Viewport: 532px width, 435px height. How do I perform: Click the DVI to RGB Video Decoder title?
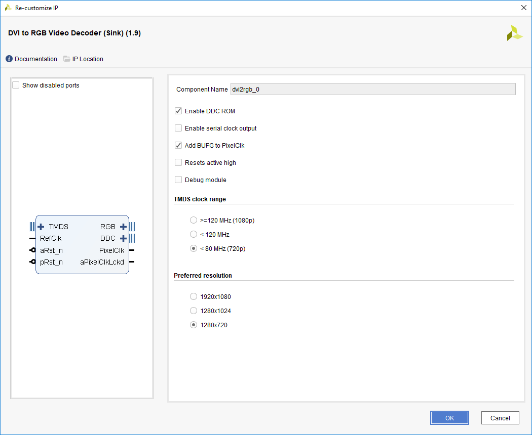pos(74,33)
